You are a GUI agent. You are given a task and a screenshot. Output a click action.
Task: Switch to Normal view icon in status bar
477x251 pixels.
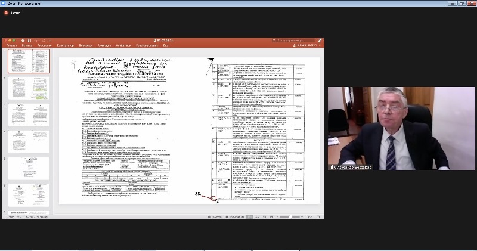tap(250, 217)
